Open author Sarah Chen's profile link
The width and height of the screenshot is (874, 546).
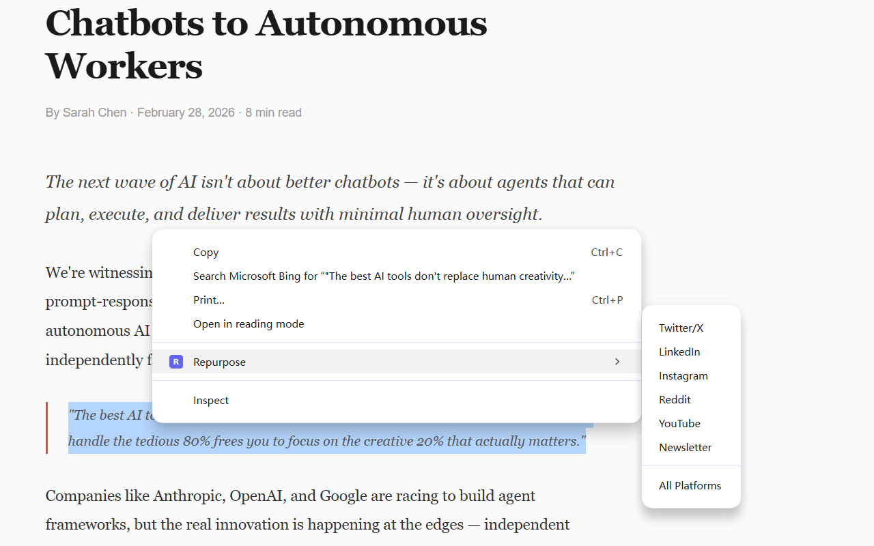[94, 112]
